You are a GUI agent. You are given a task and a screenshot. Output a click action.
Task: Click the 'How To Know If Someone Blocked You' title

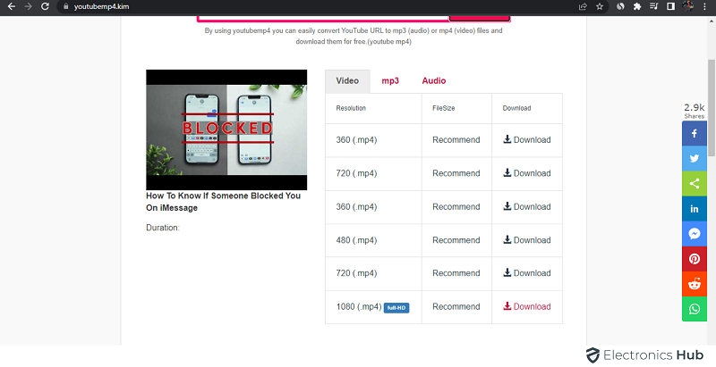(x=223, y=202)
